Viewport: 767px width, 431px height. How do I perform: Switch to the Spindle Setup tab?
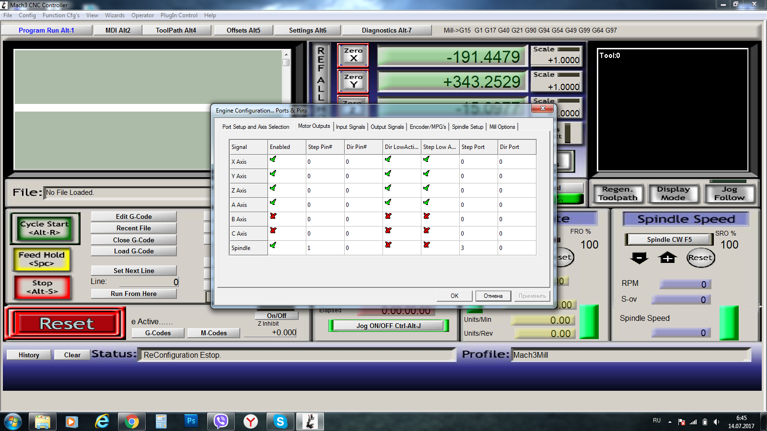point(467,127)
